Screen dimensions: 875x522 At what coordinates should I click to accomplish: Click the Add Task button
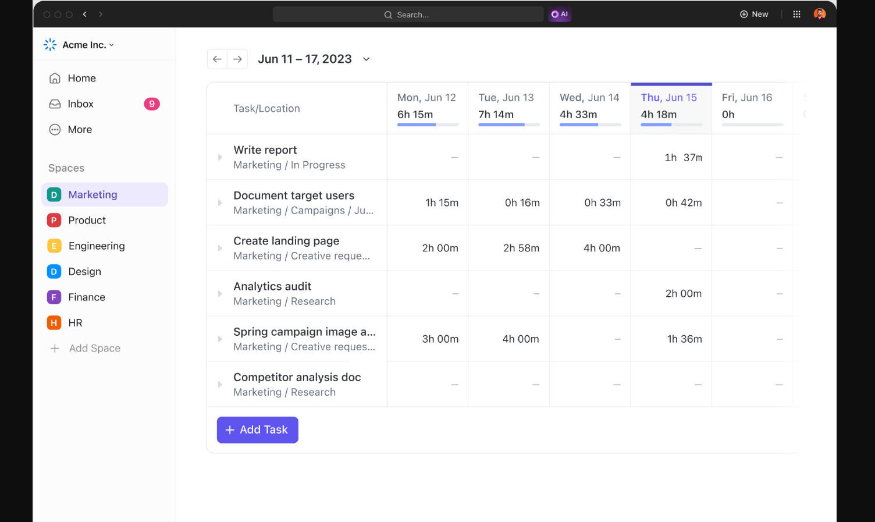pyautogui.click(x=258, y=429)
